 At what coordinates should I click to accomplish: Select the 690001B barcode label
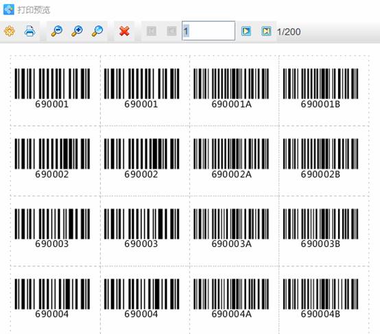click(x=320, y=88)
